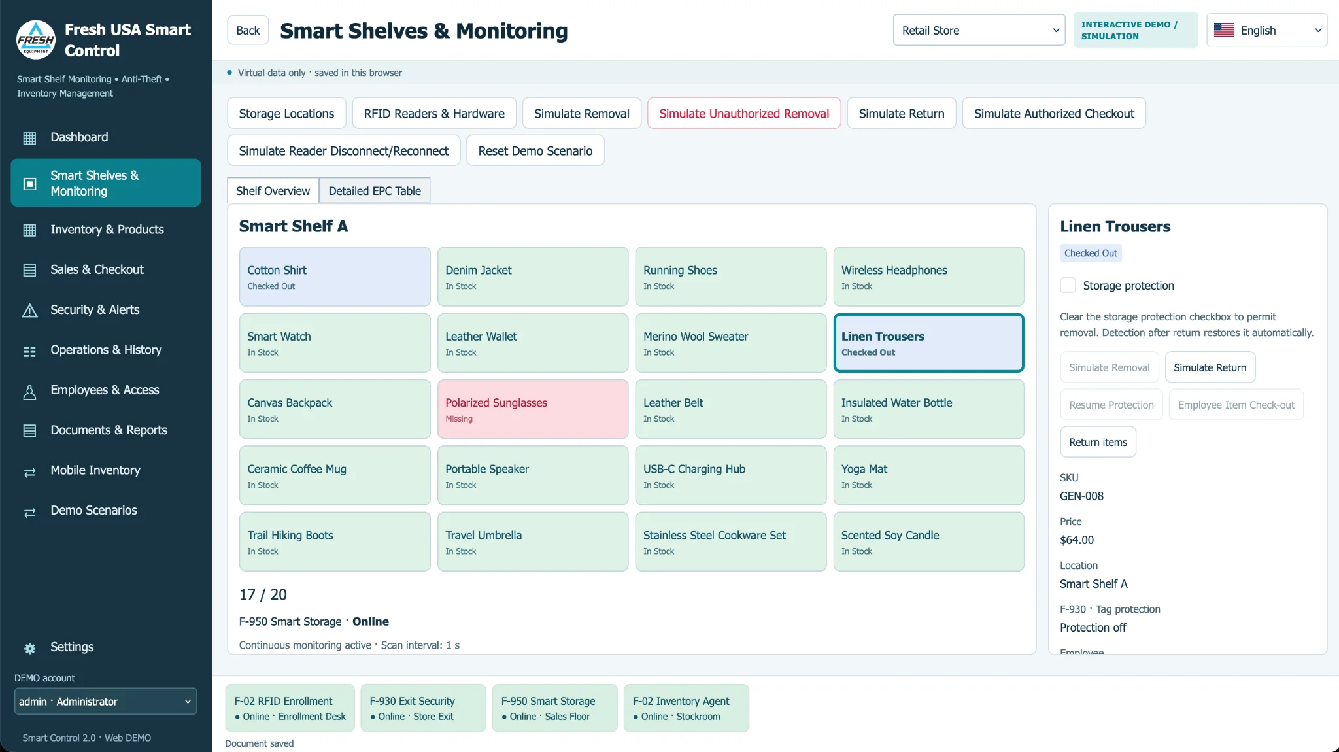
Task: Click the Back button
Action: [248, 30]
